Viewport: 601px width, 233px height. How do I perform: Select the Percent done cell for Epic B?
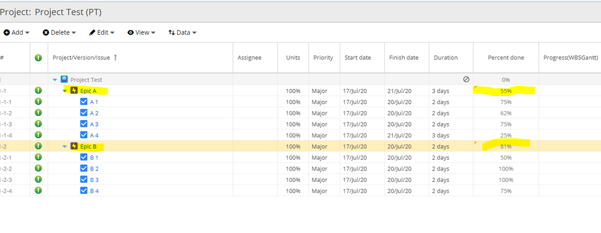tap(506, 146)
